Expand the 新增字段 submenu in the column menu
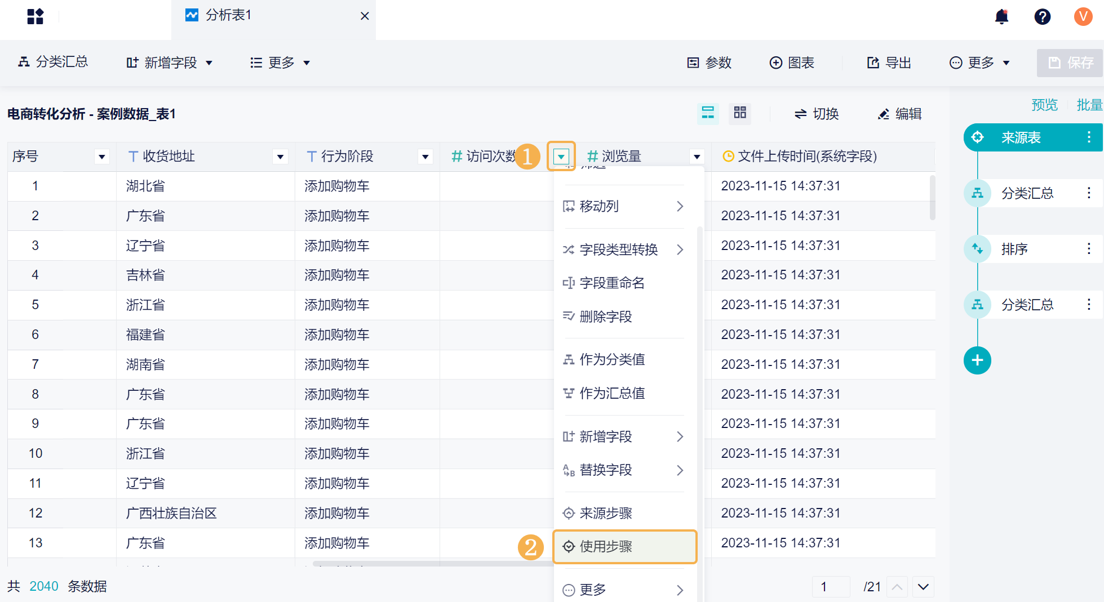1104x602 pixels. coord(624,436)
